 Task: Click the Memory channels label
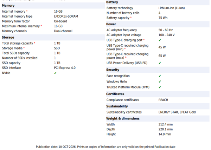(14, 31)
